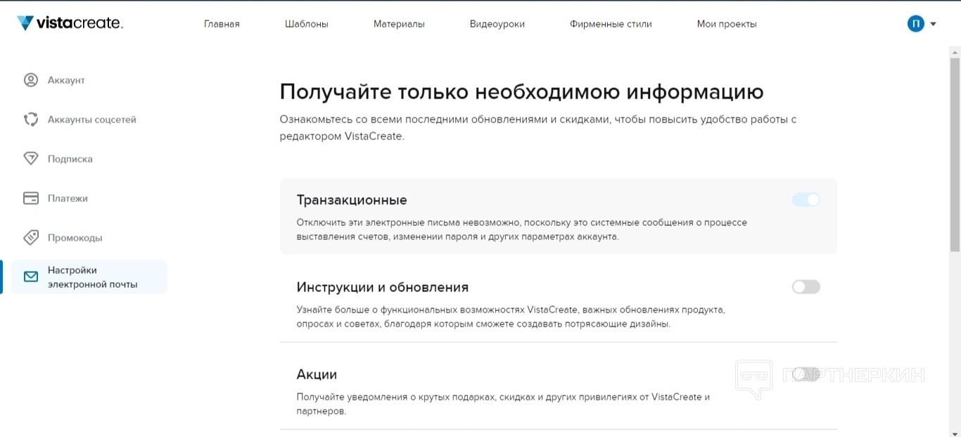Click the VistaCreate logo
This screenshot has height=437, width=961.
[70, 23]
